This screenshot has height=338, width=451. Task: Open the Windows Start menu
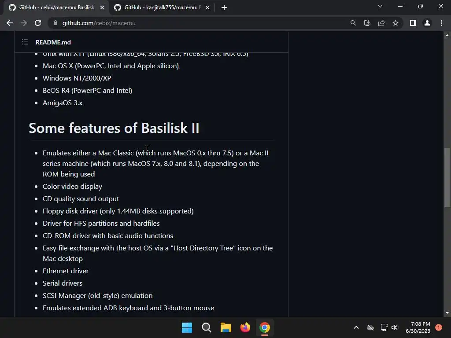tap(187, 327)
